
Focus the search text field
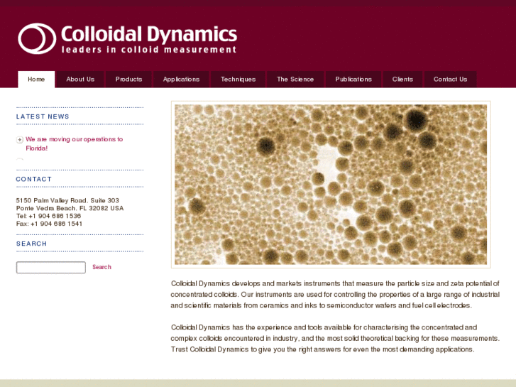coord(51,268)
